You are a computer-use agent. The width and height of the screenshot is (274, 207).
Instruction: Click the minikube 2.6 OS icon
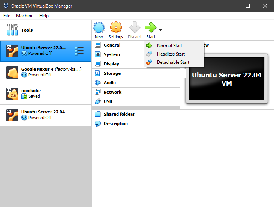pyautogui.click(x=12, y=94)
